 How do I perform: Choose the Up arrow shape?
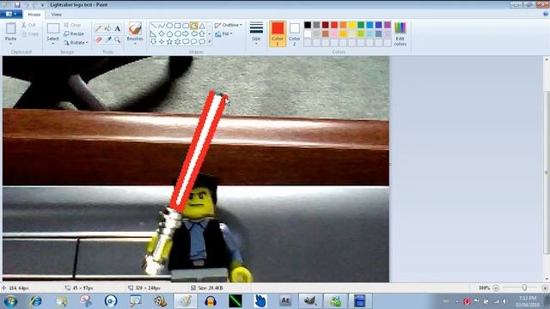[x=202, y=34]
